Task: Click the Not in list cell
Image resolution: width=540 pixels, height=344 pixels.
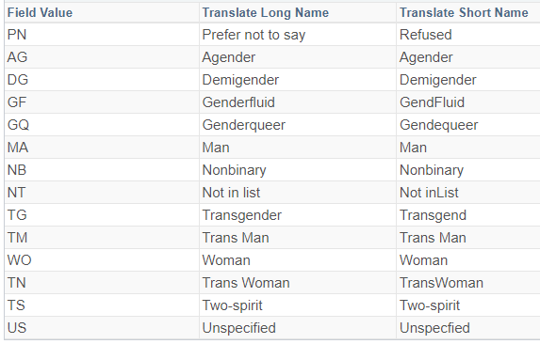Action: coord(298,193)
